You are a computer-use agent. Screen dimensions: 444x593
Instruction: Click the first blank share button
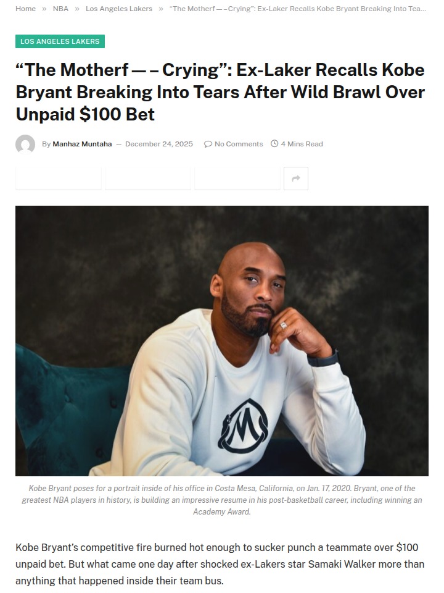[x=59, y=178]
